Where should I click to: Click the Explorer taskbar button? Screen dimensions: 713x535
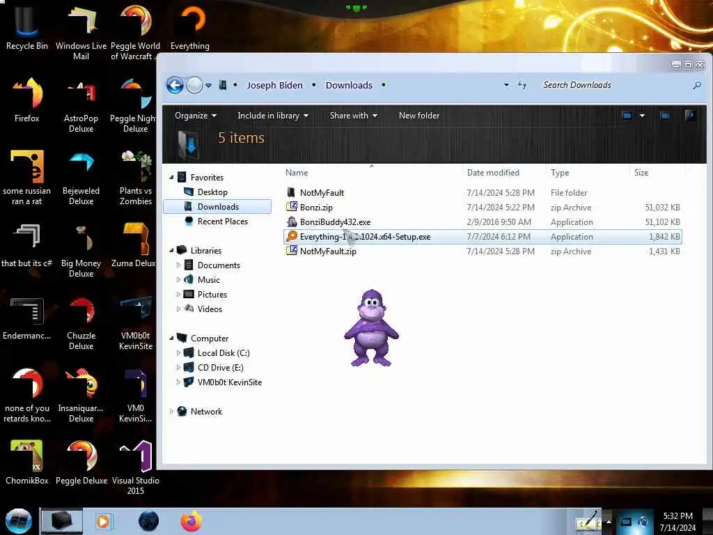point(62,521)
